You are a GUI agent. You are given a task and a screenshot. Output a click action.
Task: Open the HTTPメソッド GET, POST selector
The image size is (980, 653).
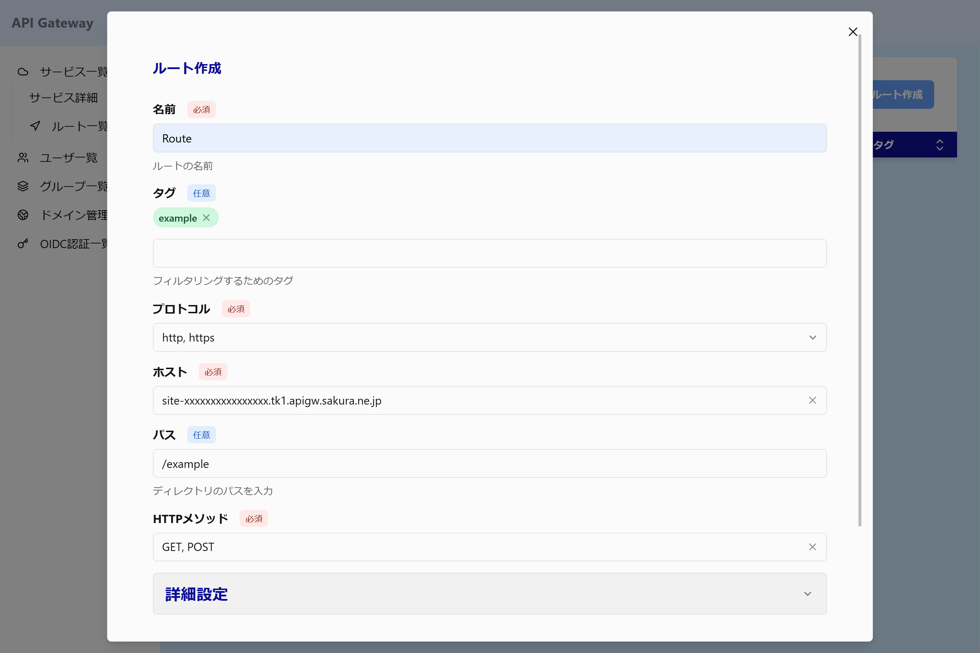pos(490,547)
